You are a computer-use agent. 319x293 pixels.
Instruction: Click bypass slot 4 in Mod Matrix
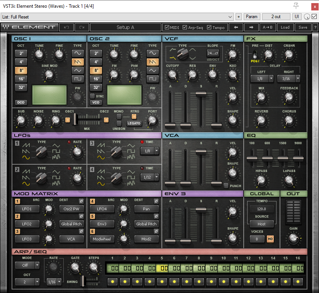click(x=156, y=201)
